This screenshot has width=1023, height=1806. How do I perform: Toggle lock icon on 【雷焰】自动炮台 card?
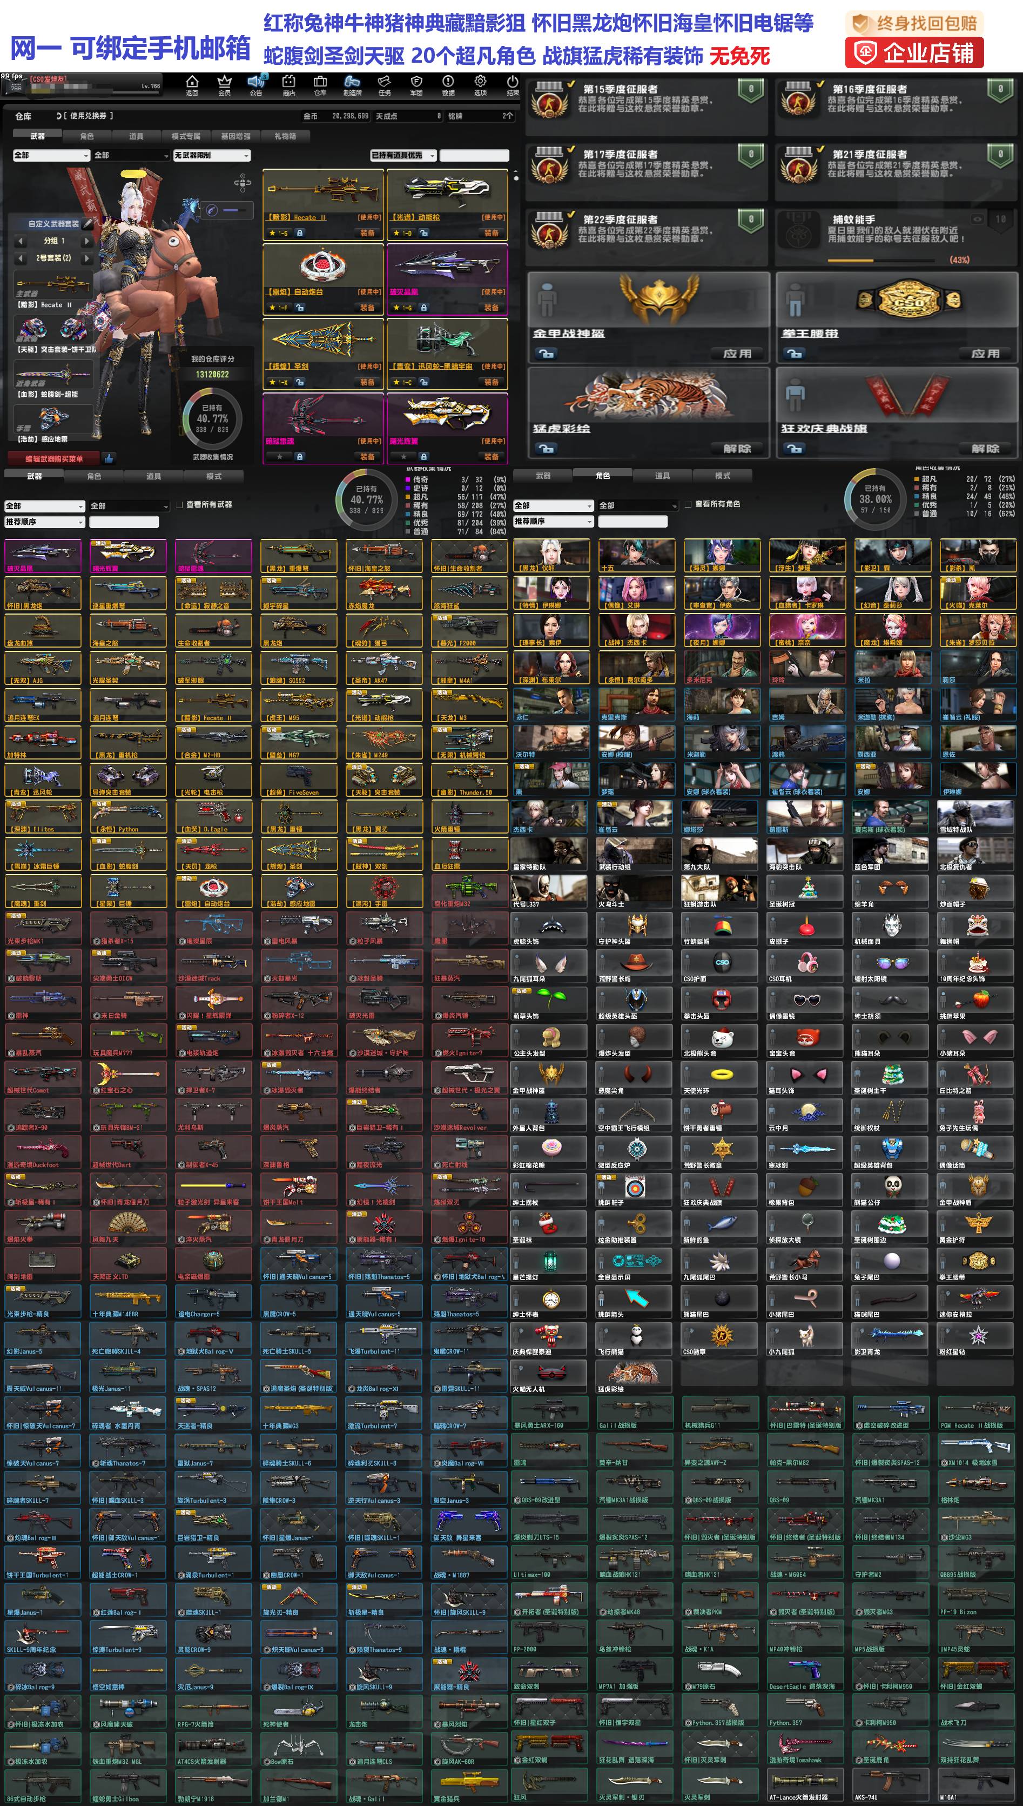click(299, 307)
